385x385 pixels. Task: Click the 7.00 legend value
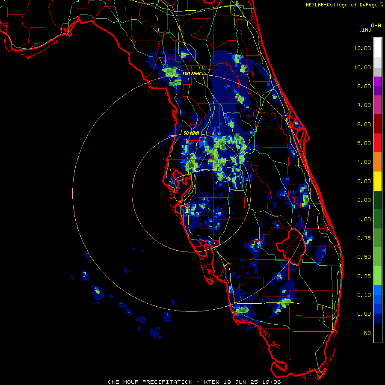[x=364, y=105]
